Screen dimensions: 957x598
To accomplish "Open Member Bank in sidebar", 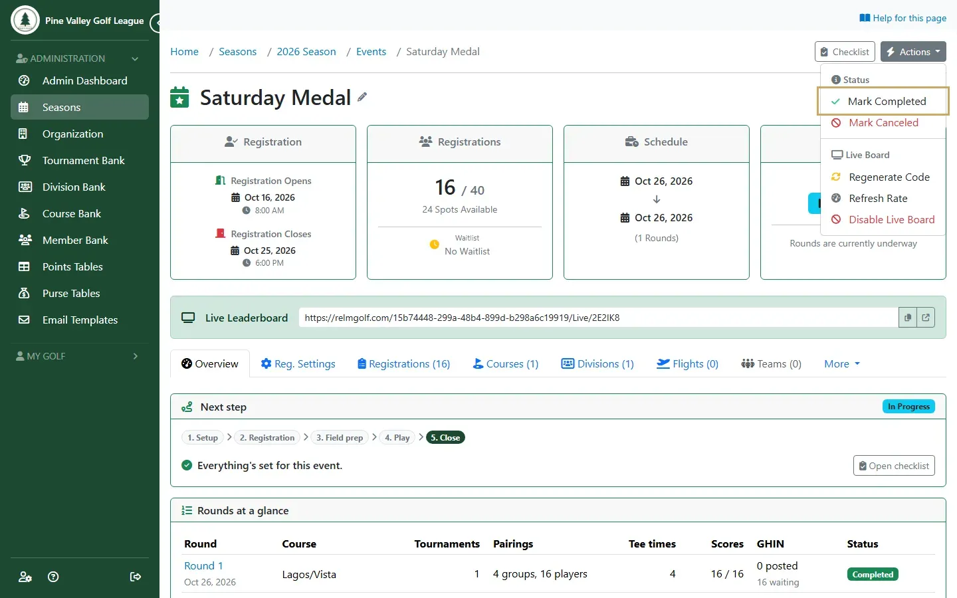I will tap(80, 240).
